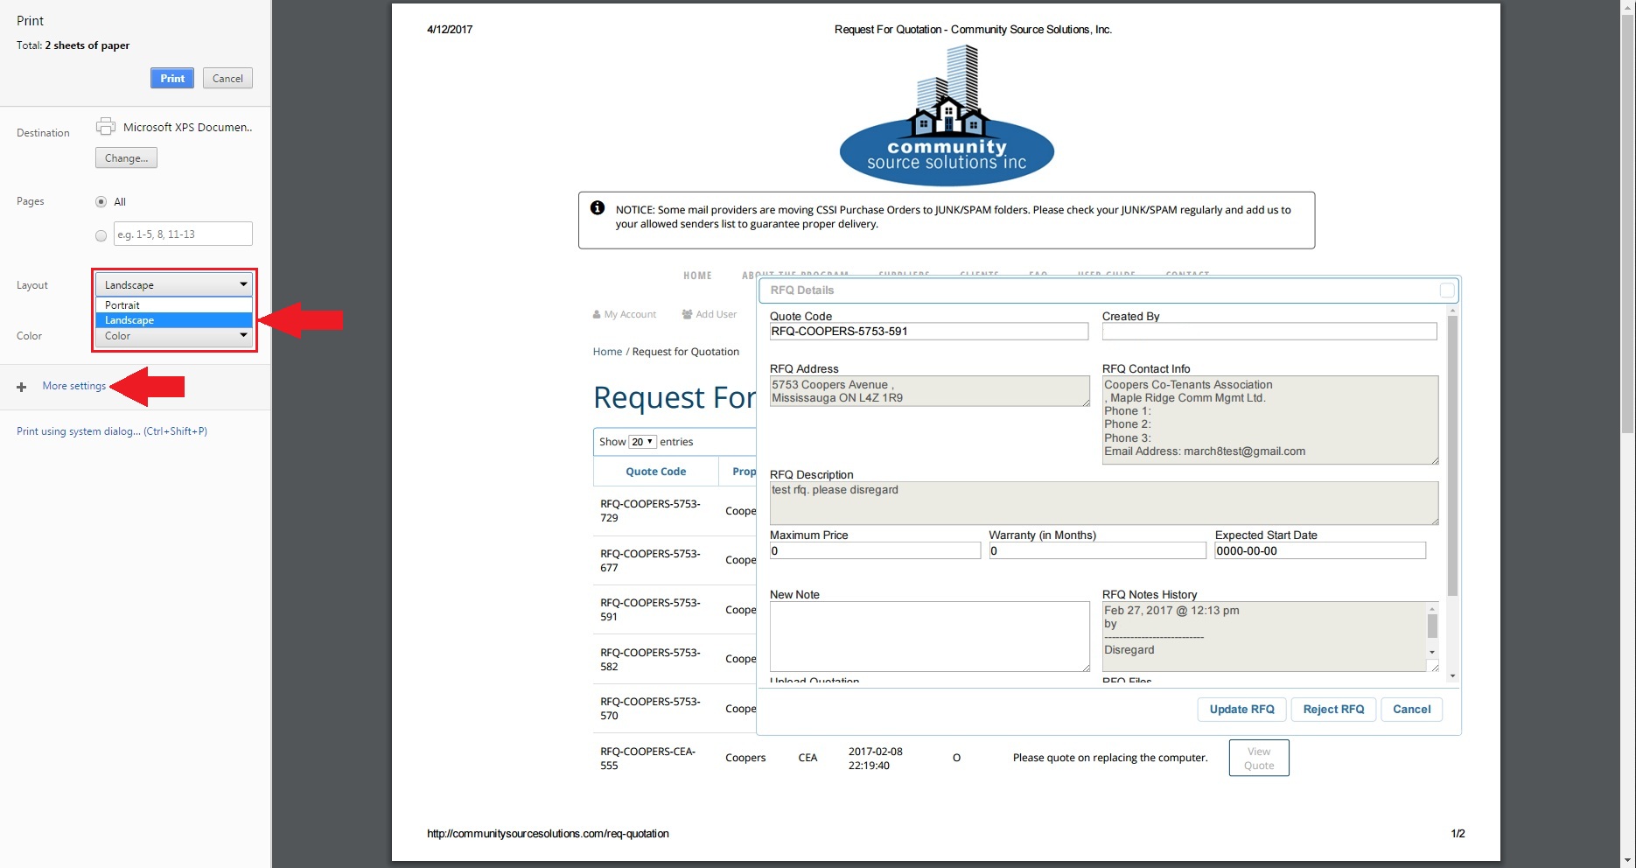Click the RFQ Notes History down arrow

(x=1432, y=653)
